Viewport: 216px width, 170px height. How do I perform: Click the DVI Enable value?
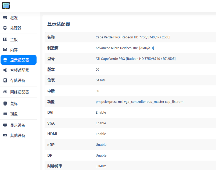click(x=101, y=112)
